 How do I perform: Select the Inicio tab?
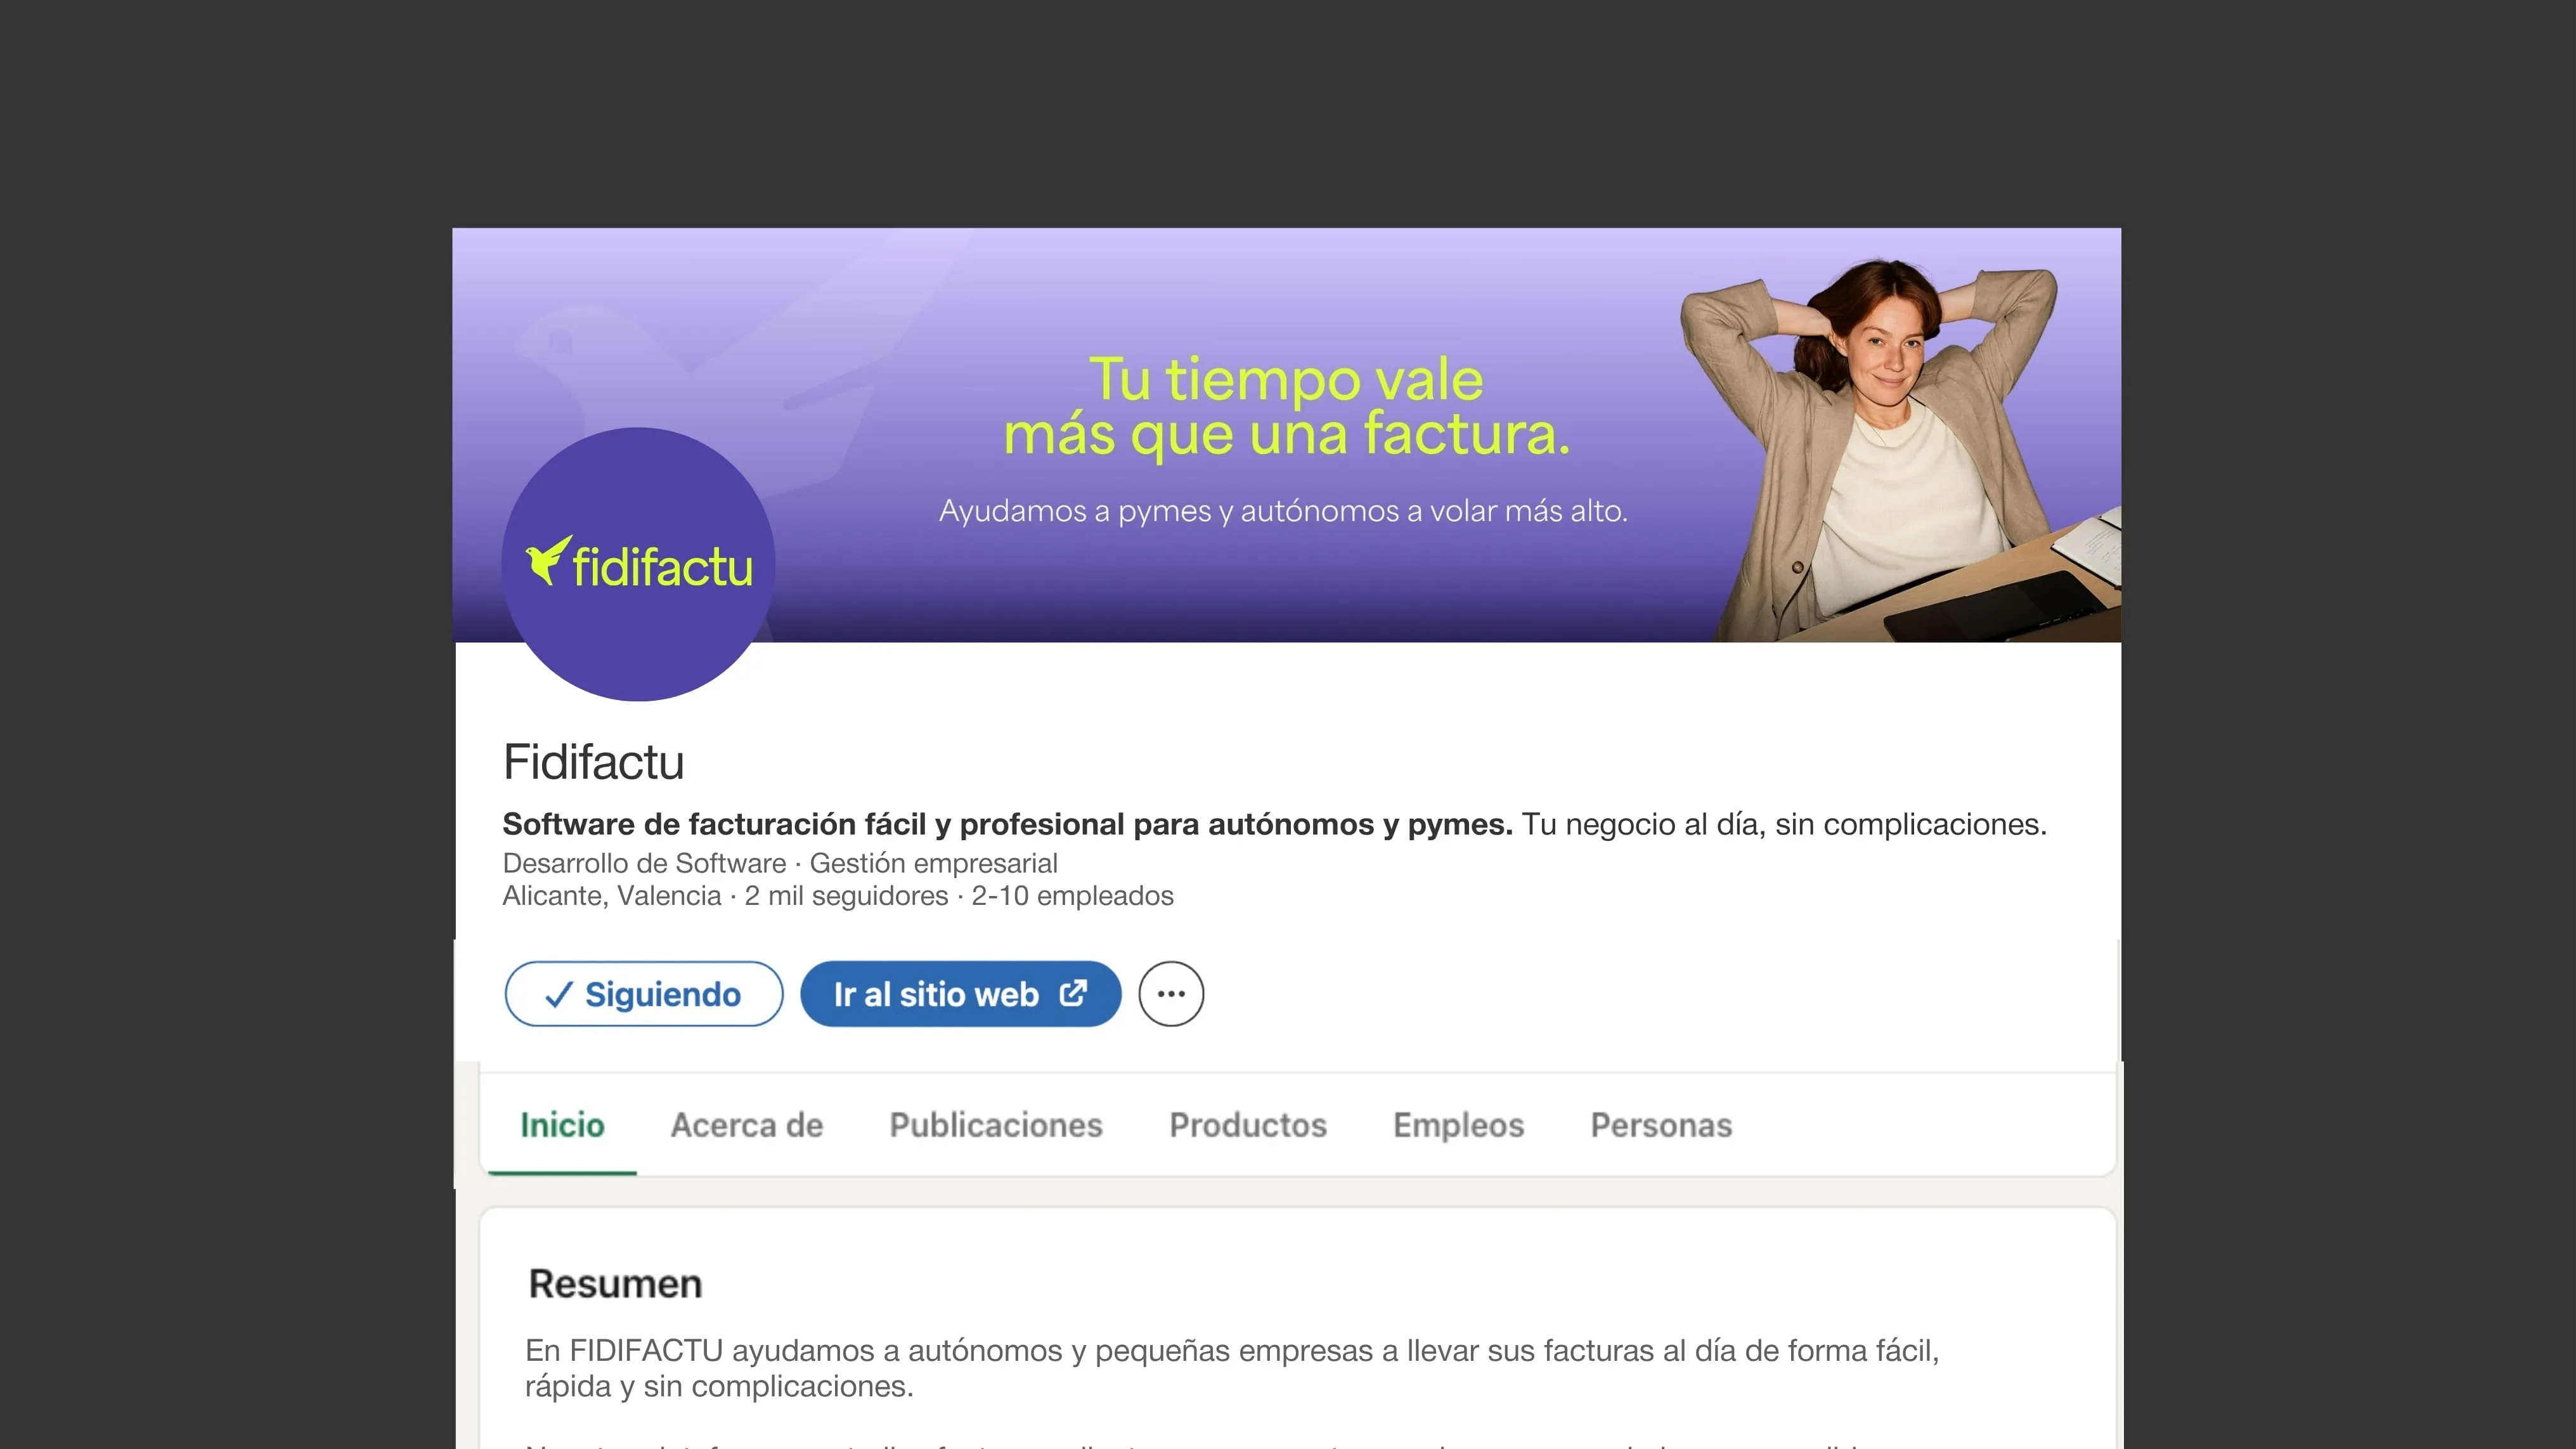[562, 1125]
